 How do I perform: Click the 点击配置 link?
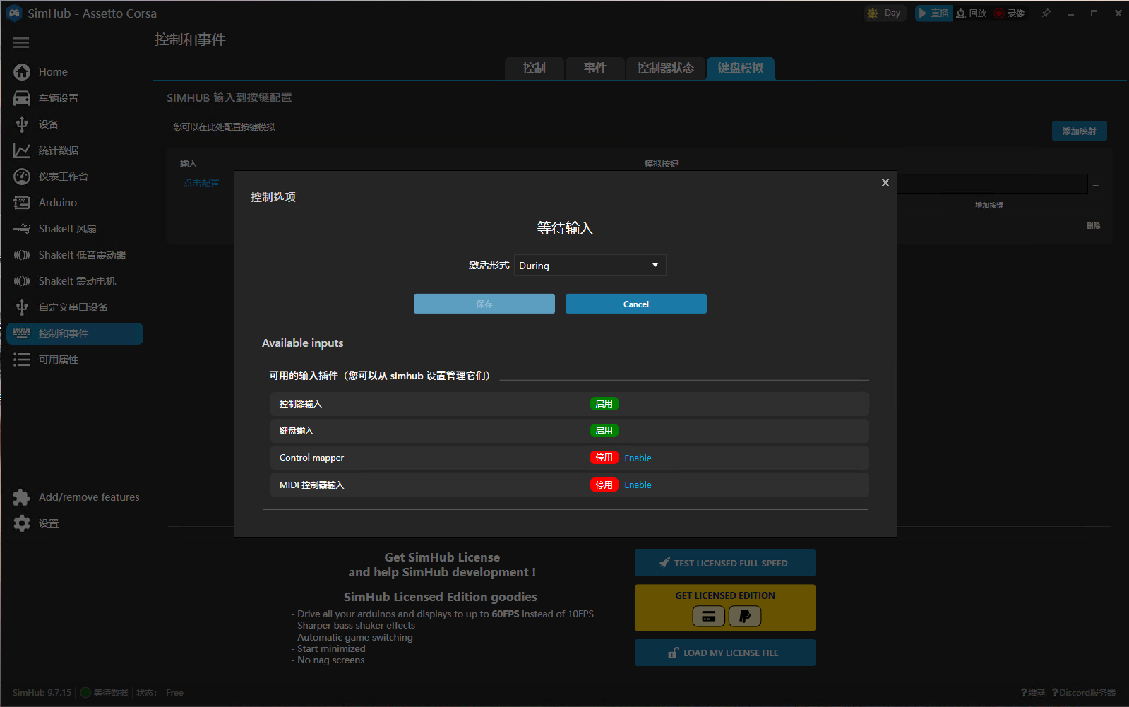coord(201,183)
